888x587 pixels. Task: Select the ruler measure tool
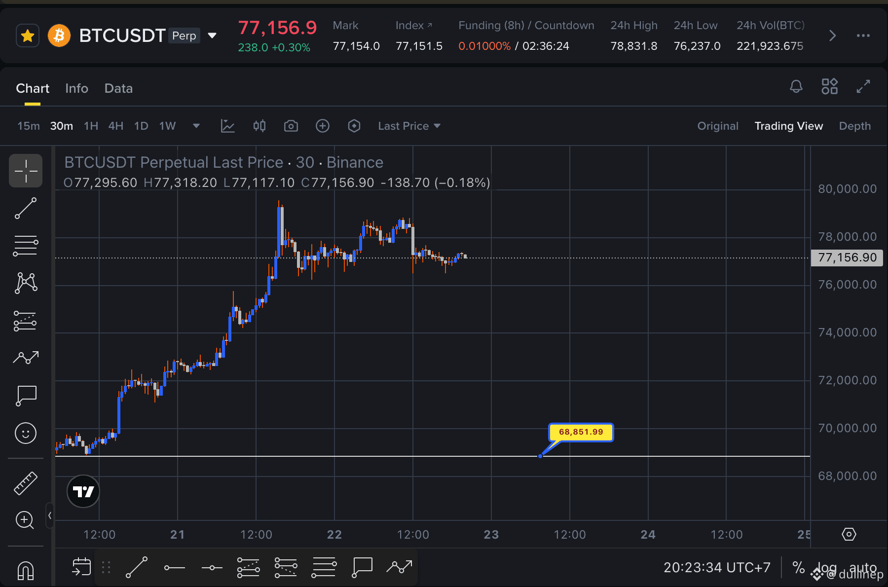click(x=26, y=483)
